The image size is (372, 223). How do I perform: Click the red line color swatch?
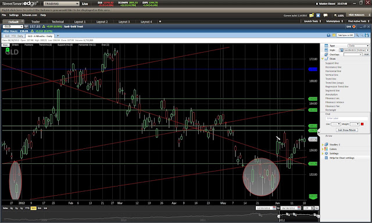(x=362, y=124)
